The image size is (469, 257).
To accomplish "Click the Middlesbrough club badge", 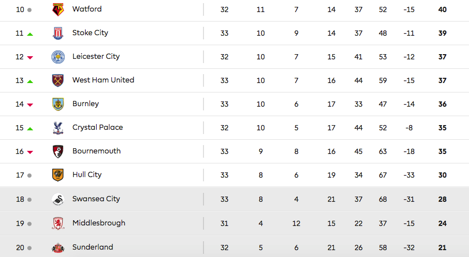I will tap(58, 223).
